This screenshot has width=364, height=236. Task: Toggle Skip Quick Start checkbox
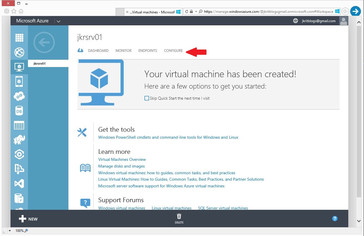point(147,98)
